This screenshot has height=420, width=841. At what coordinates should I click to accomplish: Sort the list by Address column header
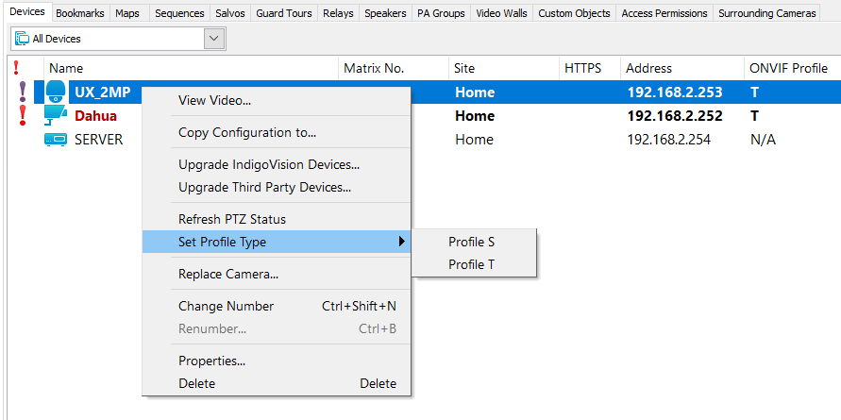649,68
